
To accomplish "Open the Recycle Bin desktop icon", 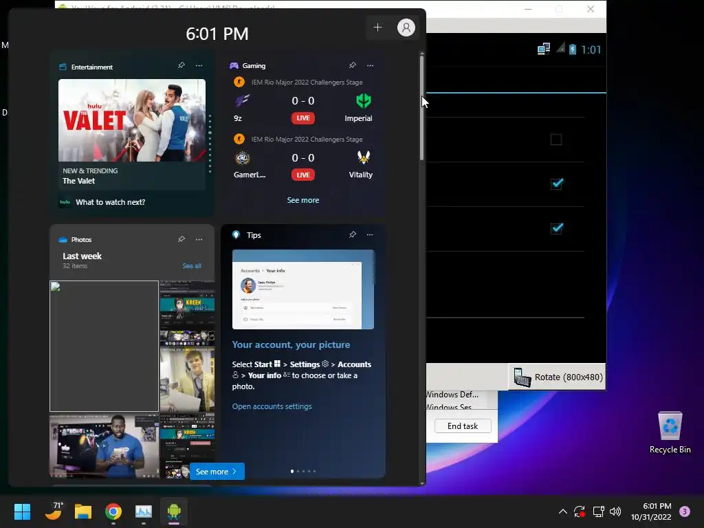I will pos(670,433).
